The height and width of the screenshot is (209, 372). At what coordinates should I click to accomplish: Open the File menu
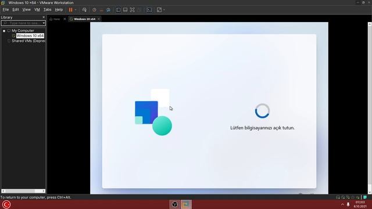6,10
